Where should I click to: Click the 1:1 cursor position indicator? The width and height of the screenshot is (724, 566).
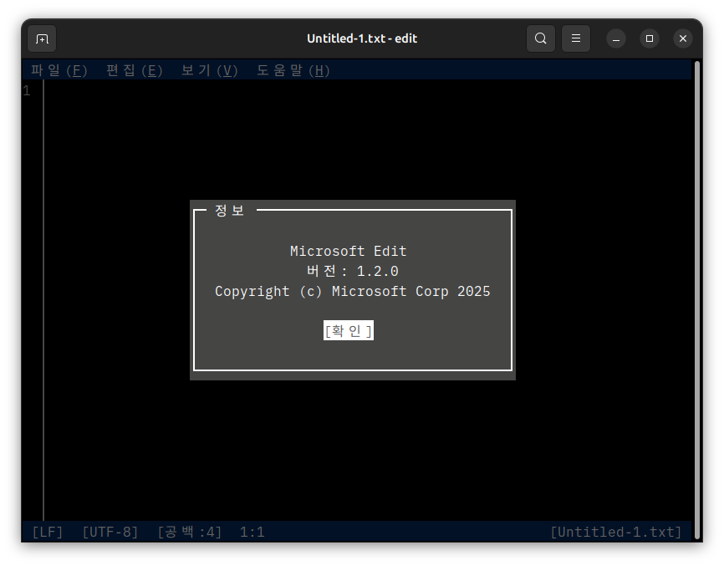coord(252,532)
